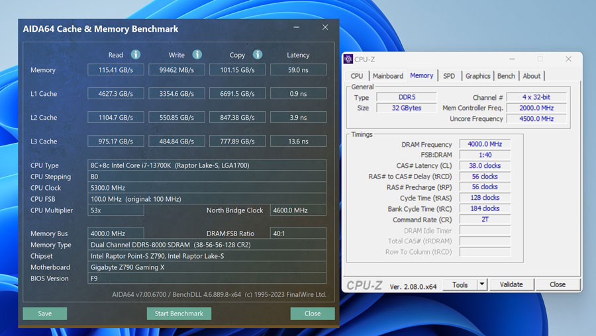Viewport: 596px width, 336px height.
Task: Switch to the CPU tab
Action: coord(357,76)
